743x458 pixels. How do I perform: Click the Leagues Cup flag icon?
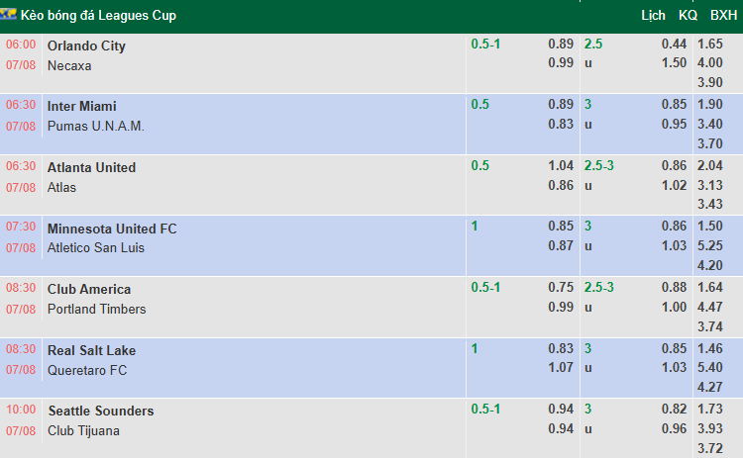tap(8, 15)
